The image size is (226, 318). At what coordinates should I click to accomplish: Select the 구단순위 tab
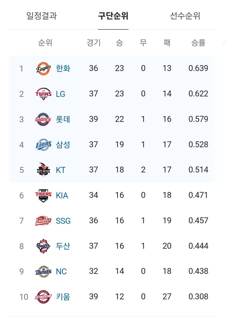113,16
